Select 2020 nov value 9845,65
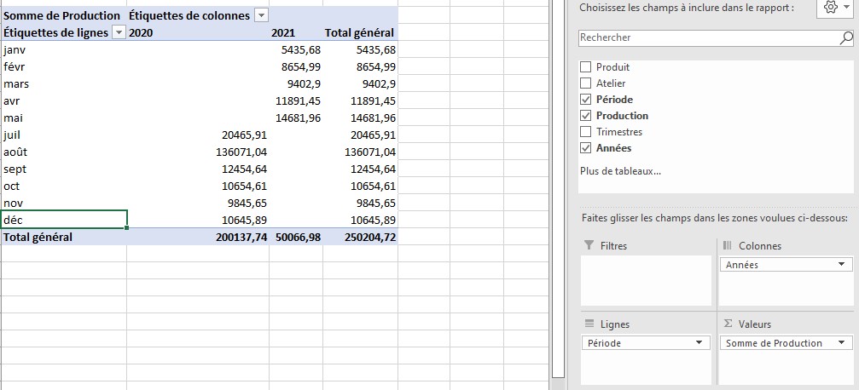Viewport: 859px width, 390px height. pyautogui.click(x=198, y=203)
